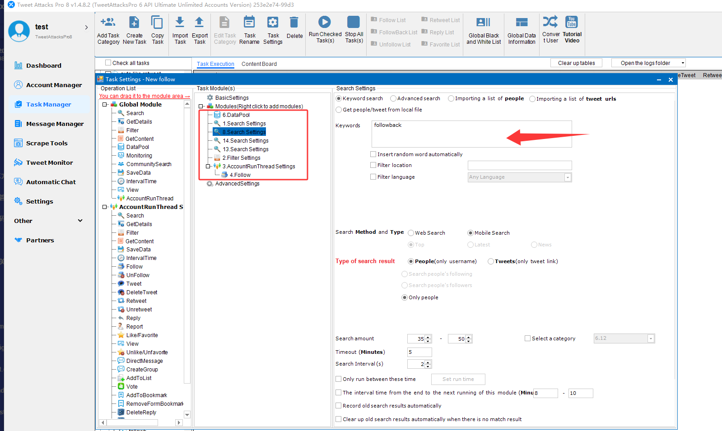Click the Clear up tables button
Viewport: 722px width, 431px height.
(x=576, y=63)
